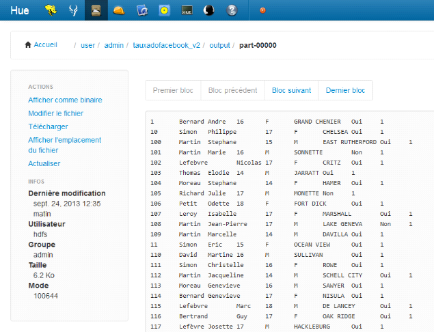Select Modifier le fichier action
The image size is (434, 332).
point(55,113)
